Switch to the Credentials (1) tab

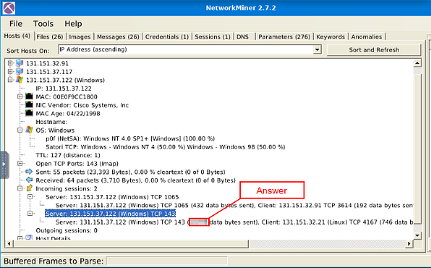[x=167, y=37]
